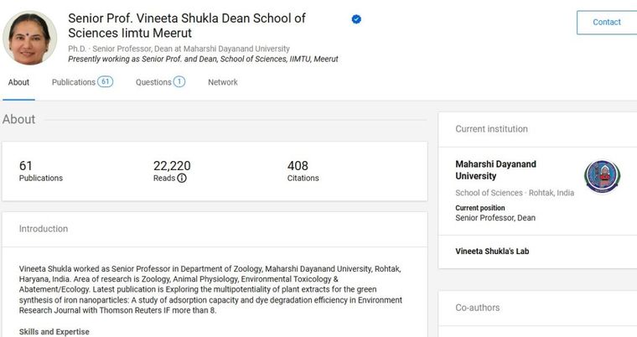This screenshot has width=637, height=337.
Task: Click the profile name heading
Action: 186,25
